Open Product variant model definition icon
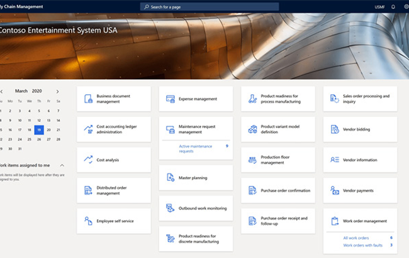 tap(252, 129)
